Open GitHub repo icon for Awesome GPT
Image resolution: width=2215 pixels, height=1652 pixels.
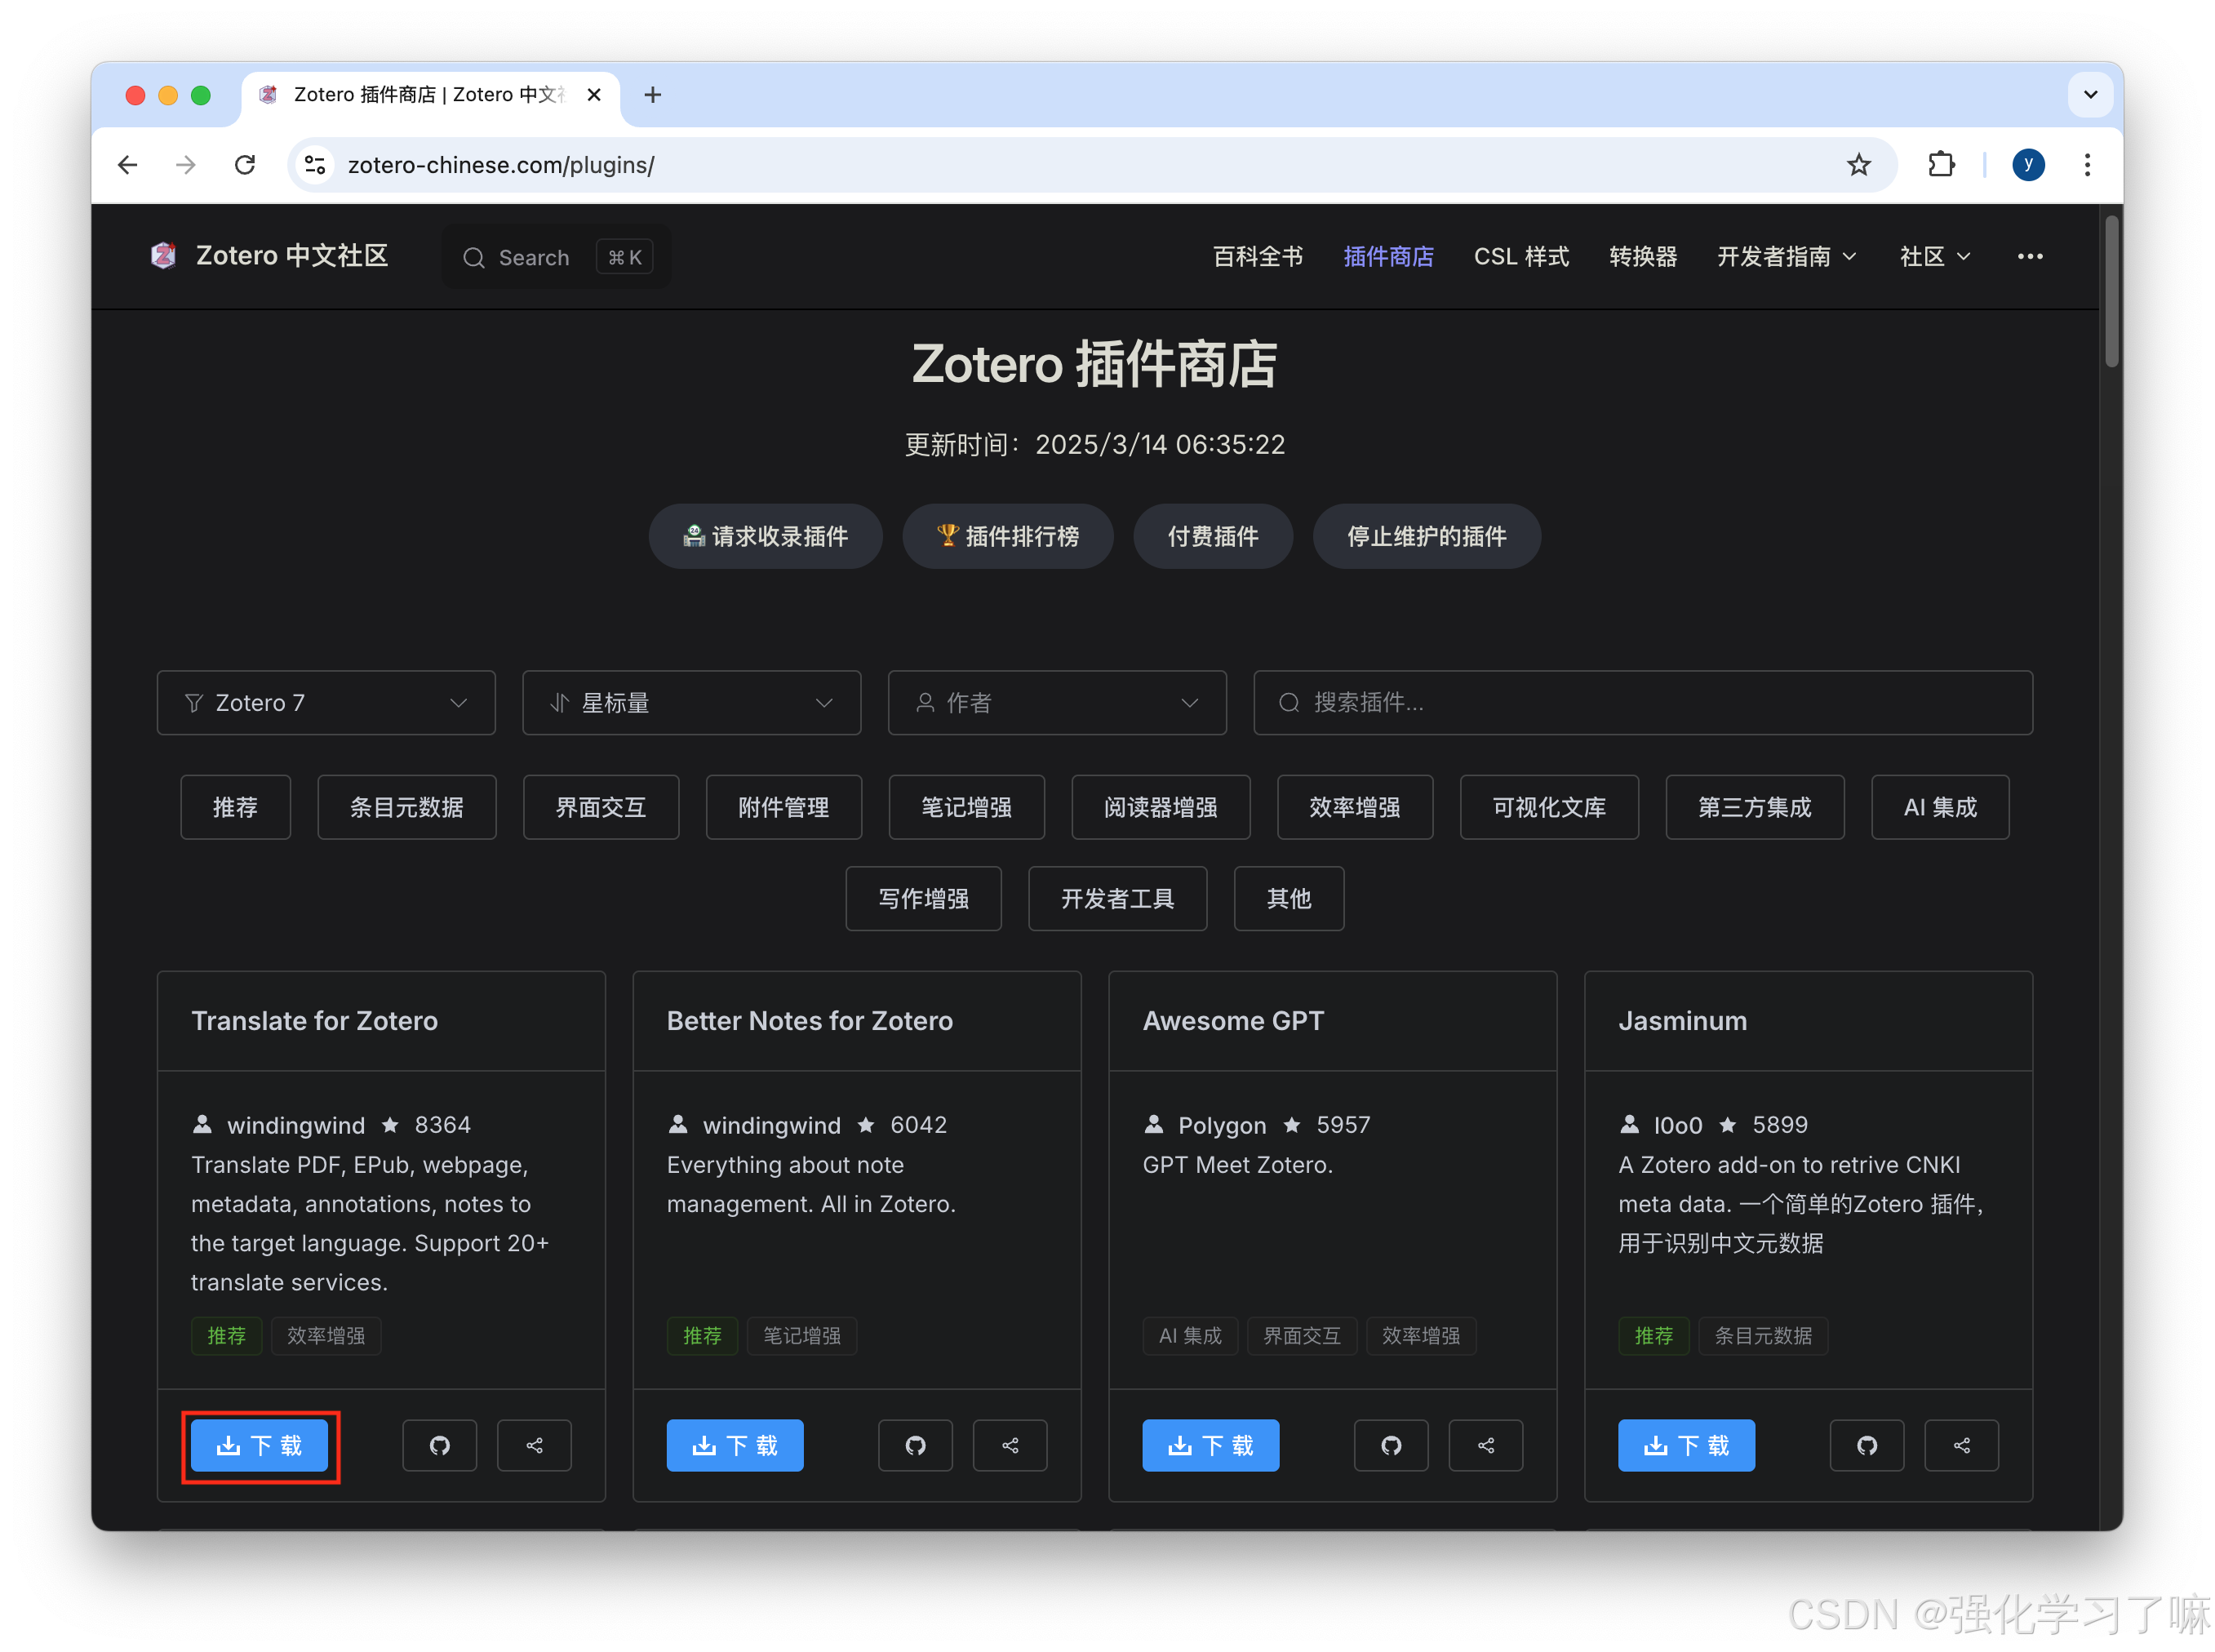pos(1391,1445)
